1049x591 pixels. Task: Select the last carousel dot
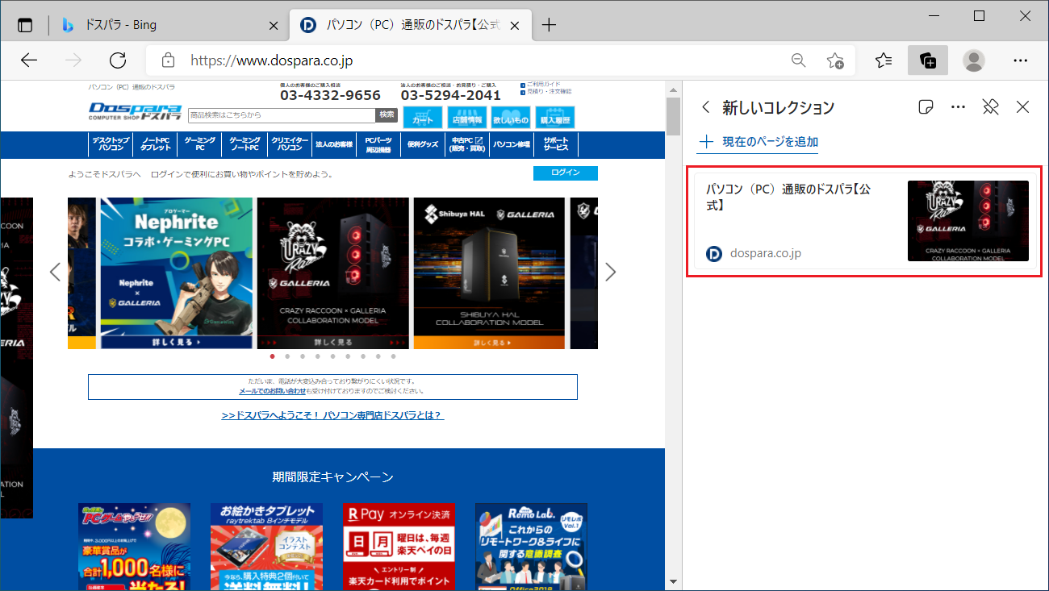(x=393, y=356)
